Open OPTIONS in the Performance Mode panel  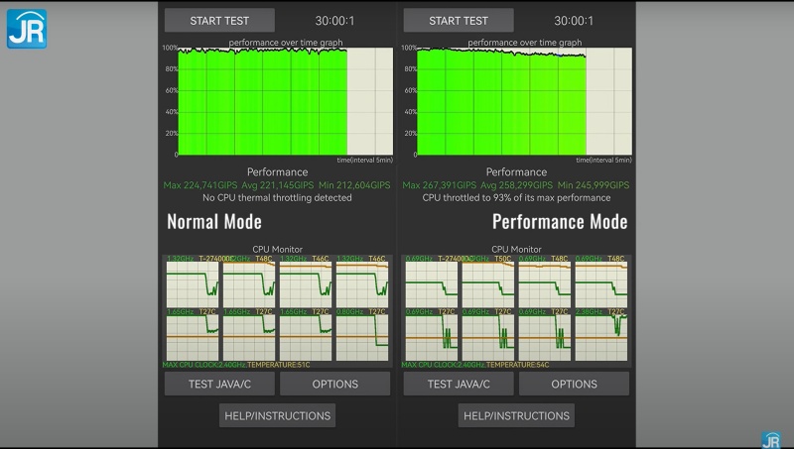pos(574,384)
